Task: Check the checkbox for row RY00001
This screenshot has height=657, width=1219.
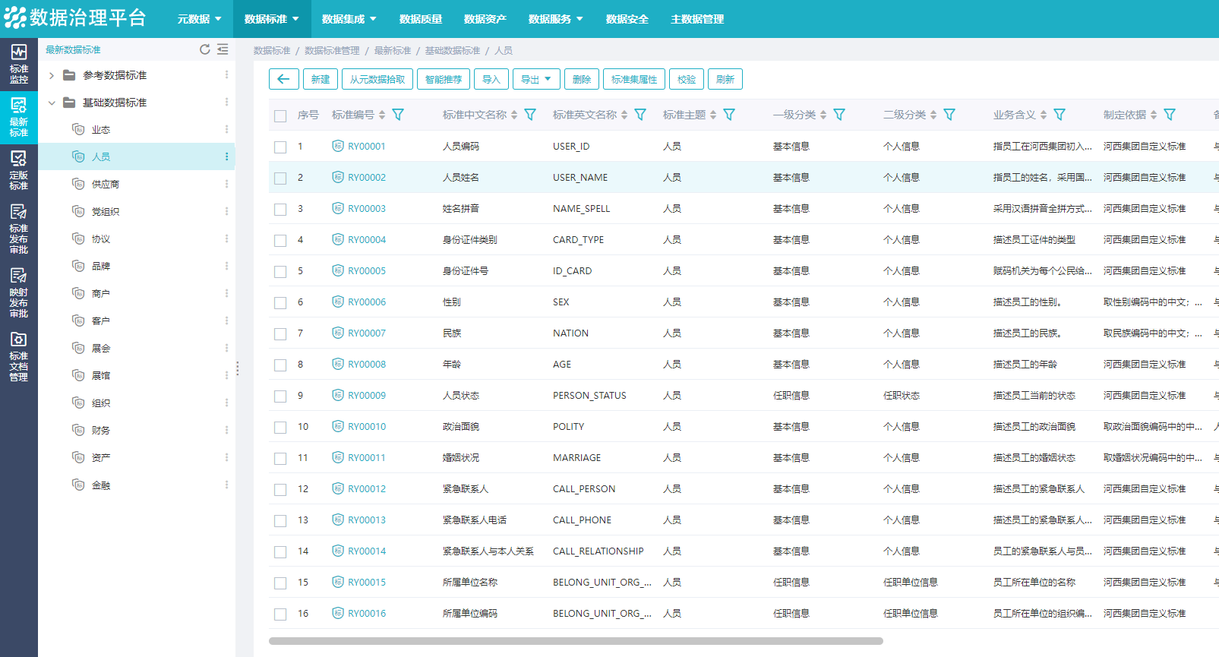Action: (280, 147)
